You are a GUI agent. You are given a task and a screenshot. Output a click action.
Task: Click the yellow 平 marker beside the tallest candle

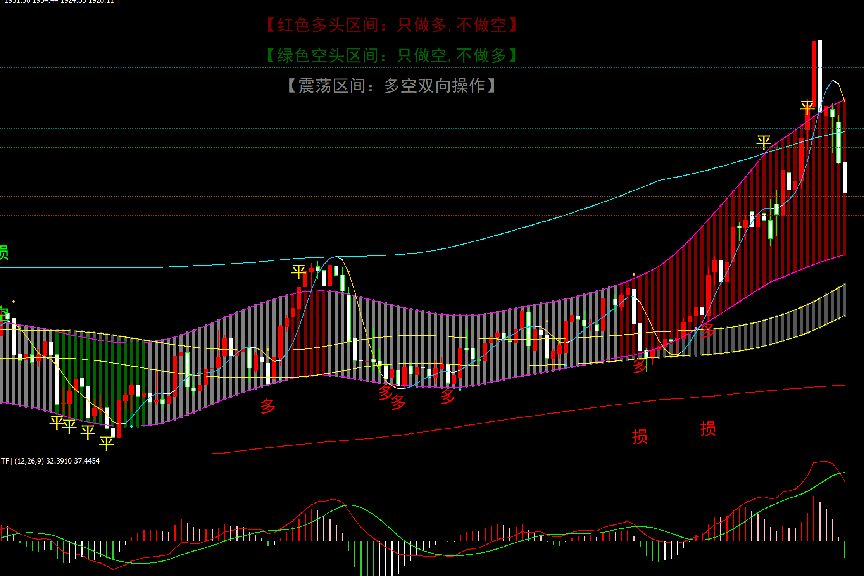point(807,108)
